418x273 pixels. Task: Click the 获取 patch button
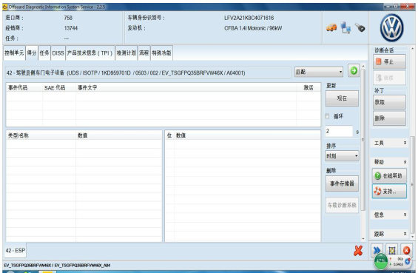point(389,102)
